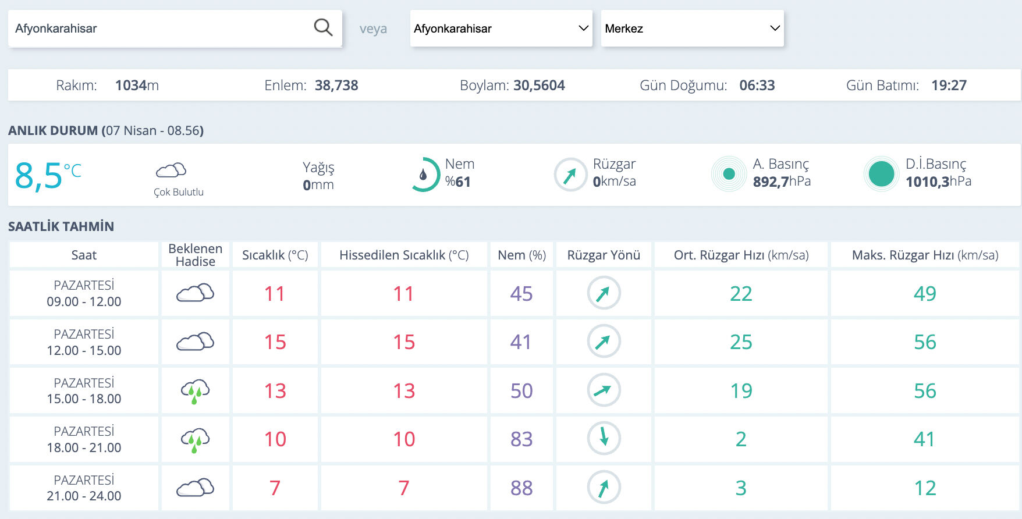Select the Pazartesi 21.00 - 24.00 row
The image size is (1022, 519).
pyautogui.click(x=84, y=488)
